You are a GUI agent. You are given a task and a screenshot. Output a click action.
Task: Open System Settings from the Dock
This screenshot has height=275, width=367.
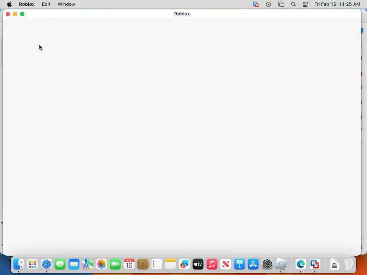click(x=267, y=265)
